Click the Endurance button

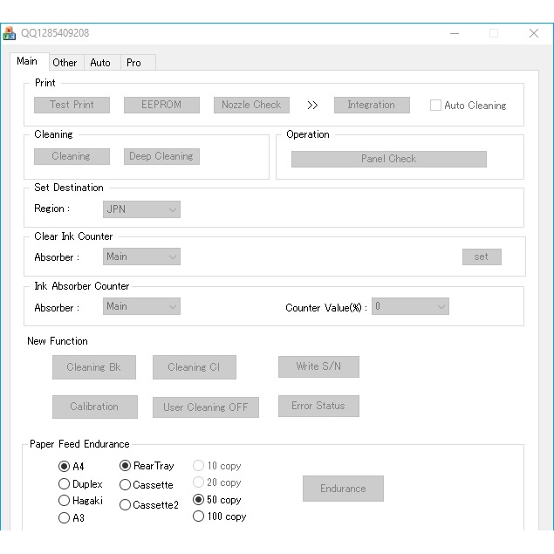tap(343, 489)
